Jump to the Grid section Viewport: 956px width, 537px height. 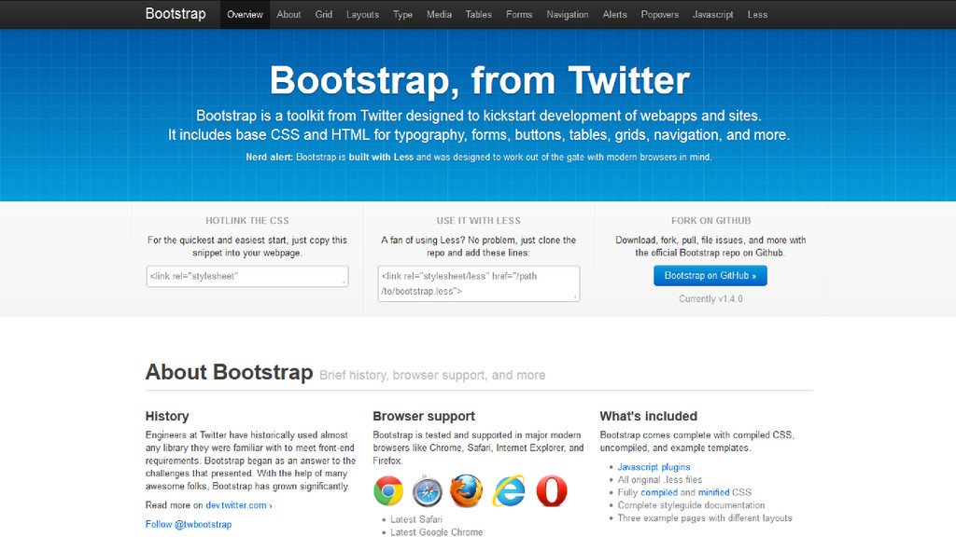[x=324, y=15]
